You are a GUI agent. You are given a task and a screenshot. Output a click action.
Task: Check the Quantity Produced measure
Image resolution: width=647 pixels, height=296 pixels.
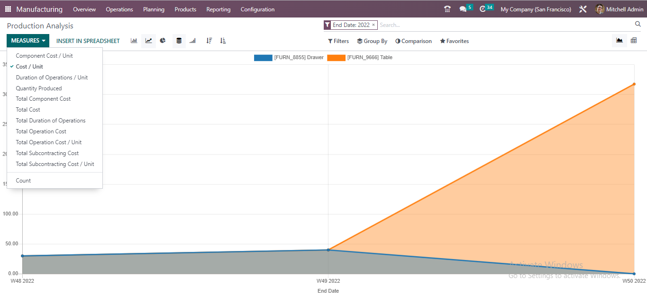pyautogui.click(x=39, y=88)
